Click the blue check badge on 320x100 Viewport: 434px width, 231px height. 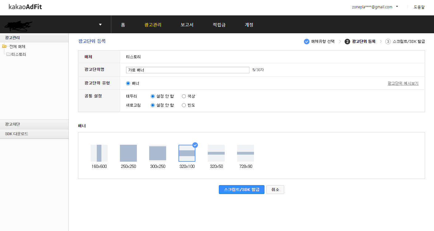click(195, 145)
